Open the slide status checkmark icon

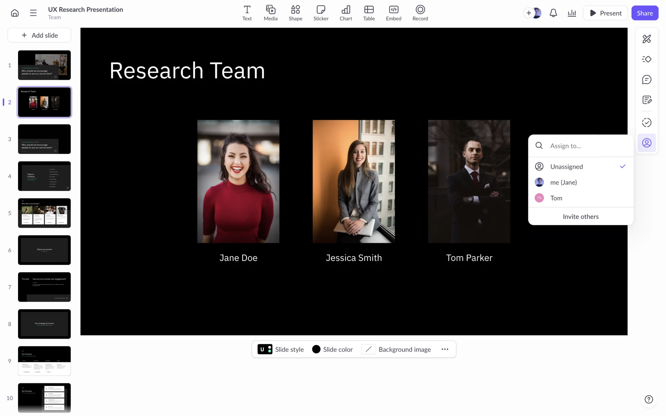[647, 122]
